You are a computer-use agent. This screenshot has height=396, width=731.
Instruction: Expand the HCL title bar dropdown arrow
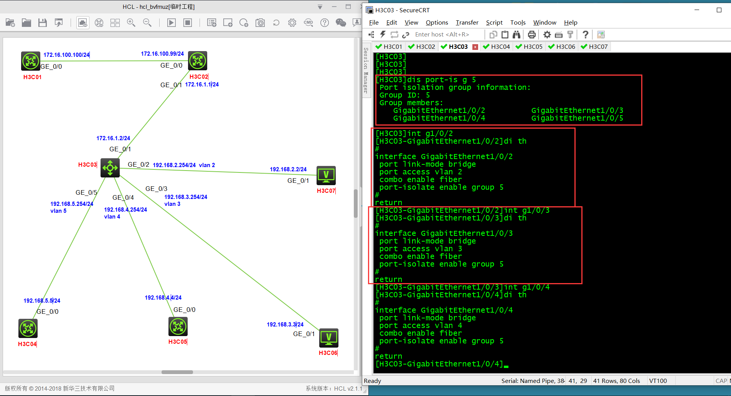(320, 7)
